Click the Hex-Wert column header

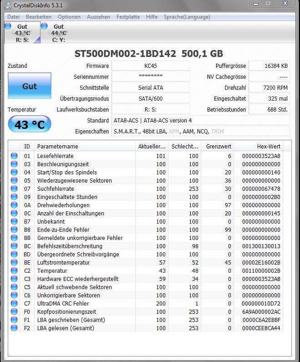click(x=259, y=146)
